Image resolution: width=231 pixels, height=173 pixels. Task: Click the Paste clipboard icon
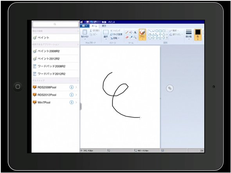(x=85, y=32)
